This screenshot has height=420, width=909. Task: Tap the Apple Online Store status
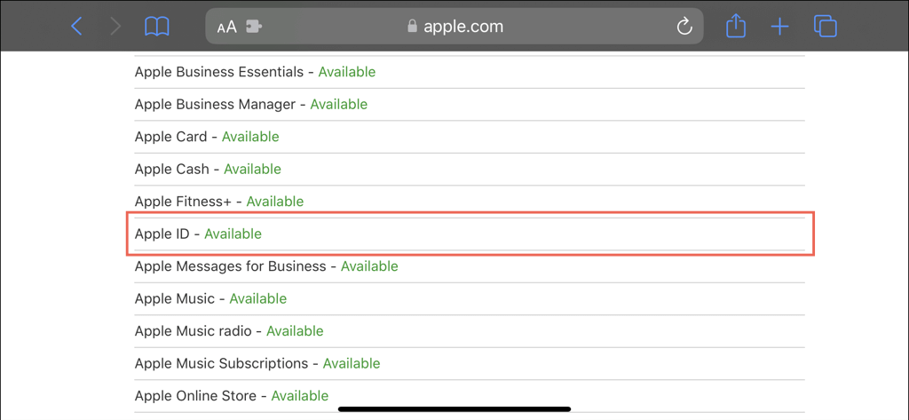pos(231,396)
